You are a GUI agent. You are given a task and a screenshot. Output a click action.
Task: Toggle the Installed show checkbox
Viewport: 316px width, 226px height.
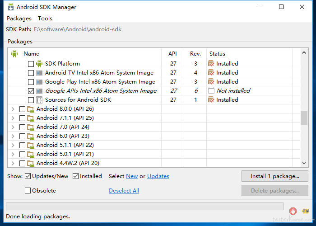tap(75, 176)
